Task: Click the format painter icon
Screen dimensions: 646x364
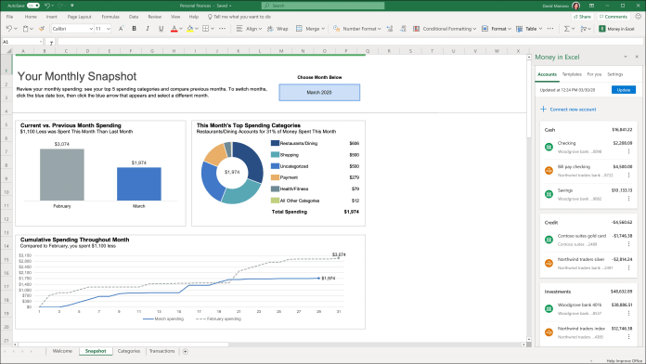Action: click(41, 29)
